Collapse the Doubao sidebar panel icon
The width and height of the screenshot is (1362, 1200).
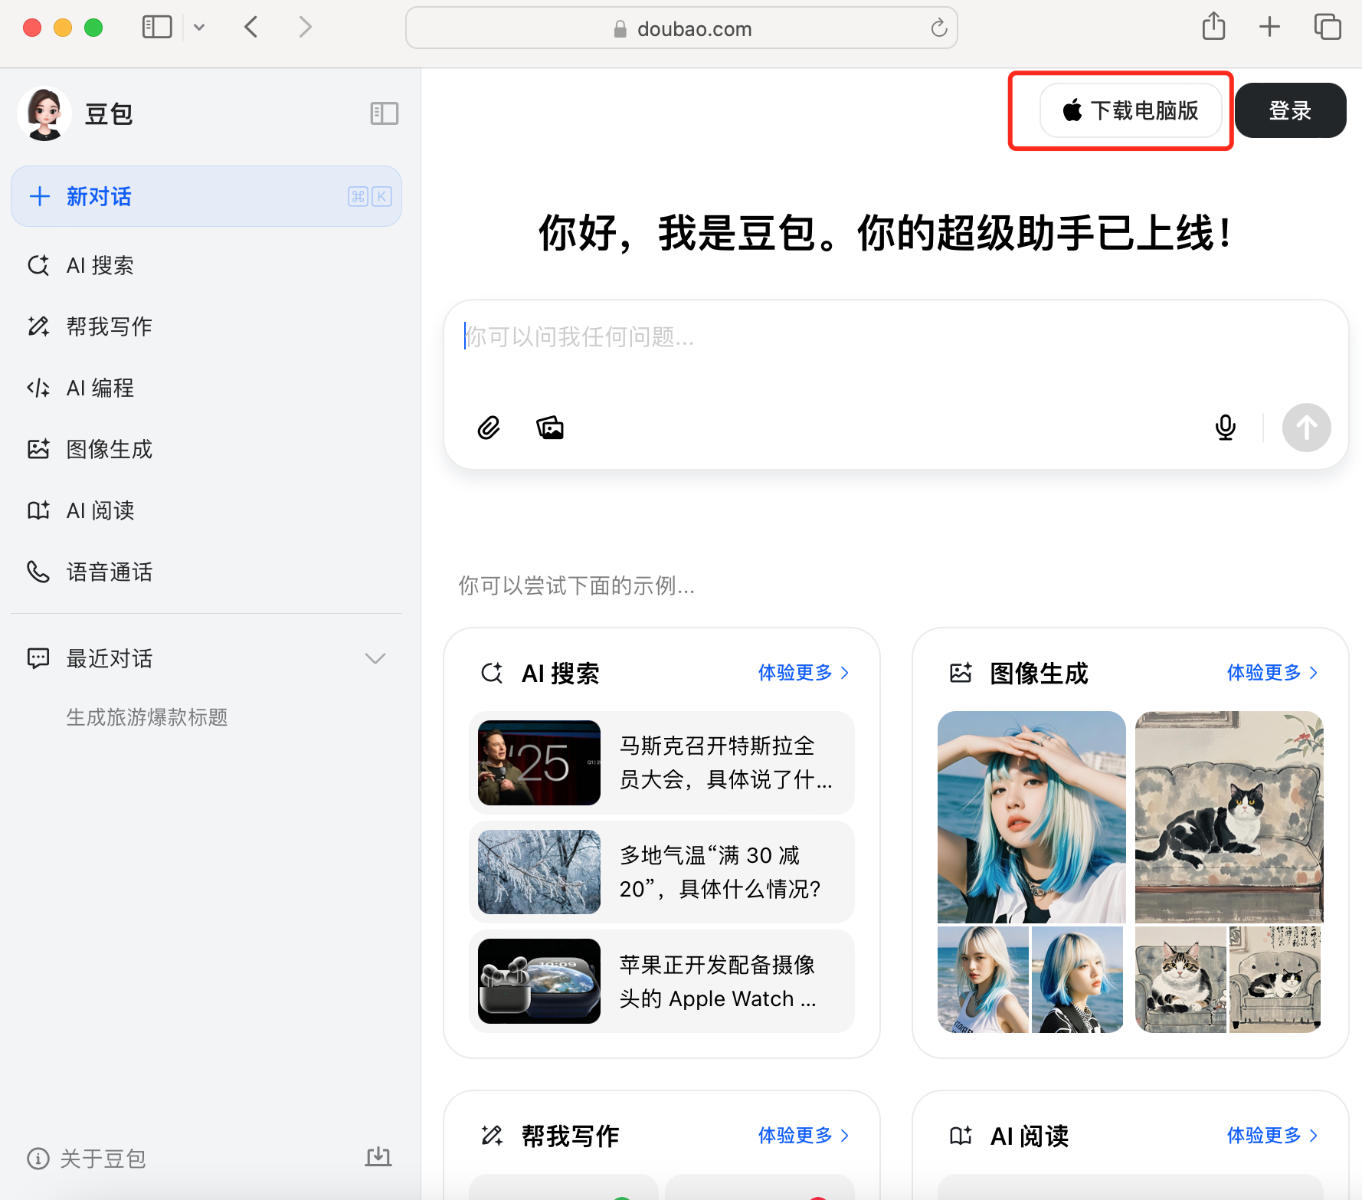(385, 113)
